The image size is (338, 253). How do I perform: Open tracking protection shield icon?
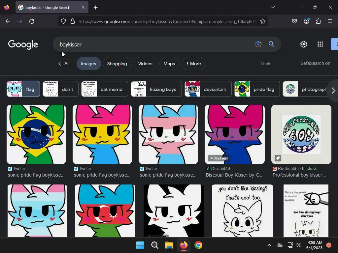tap(63, 21)
